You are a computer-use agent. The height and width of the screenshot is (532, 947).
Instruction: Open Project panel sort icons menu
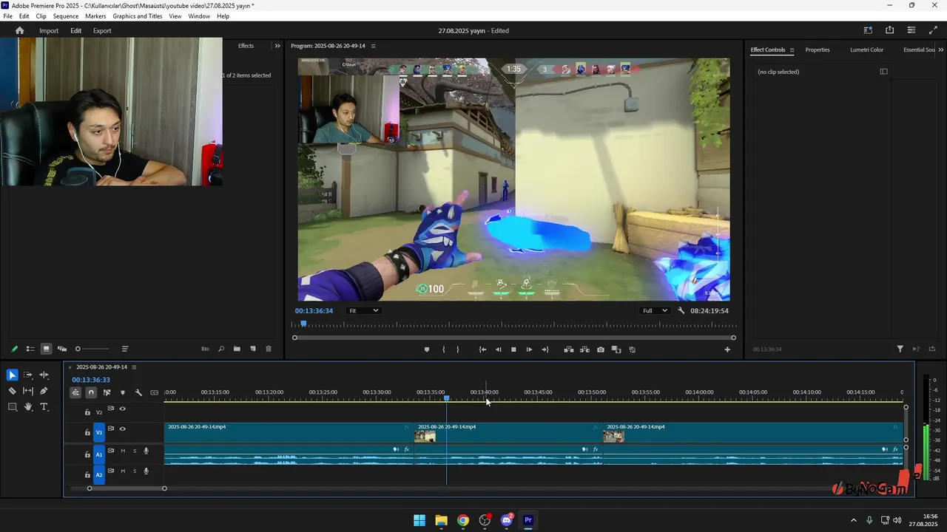125,349
